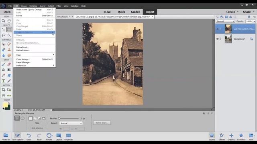Select the Crop tool

[4, 90]
